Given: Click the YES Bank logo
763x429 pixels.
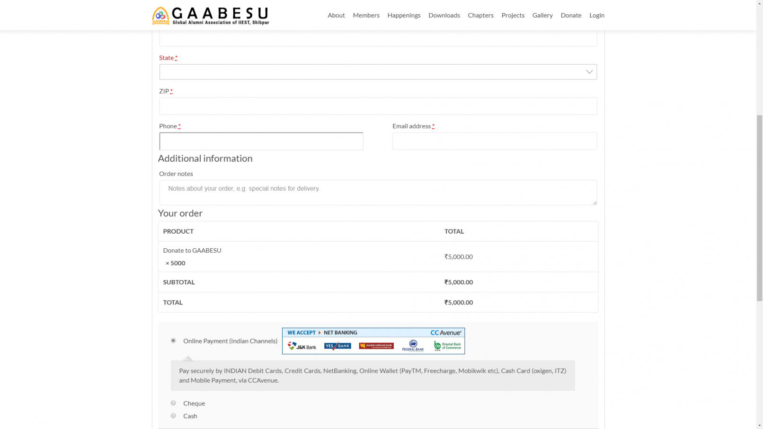Looking at the screenshot, I should point(337,346).
